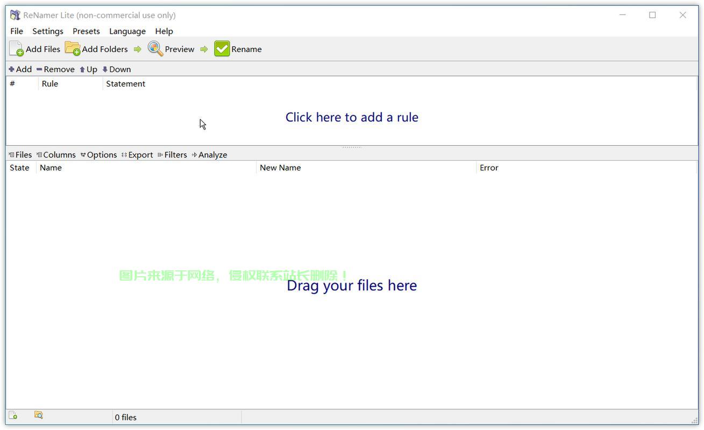Open the Files dropdown menu

point(20,155)
